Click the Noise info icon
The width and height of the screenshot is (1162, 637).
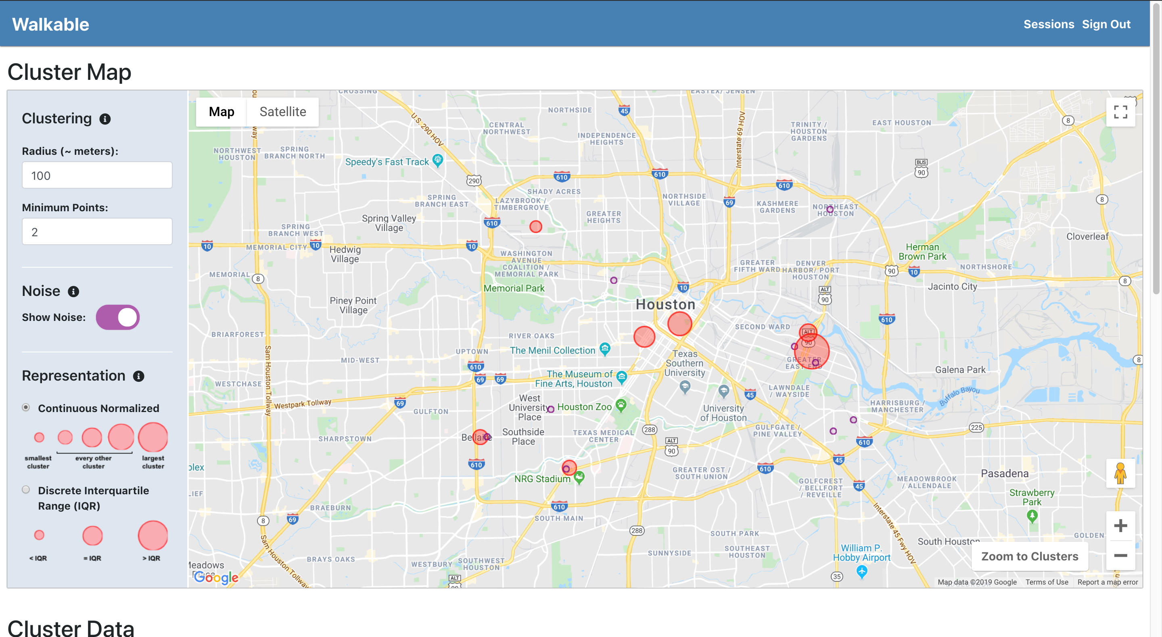pos(73,291)
